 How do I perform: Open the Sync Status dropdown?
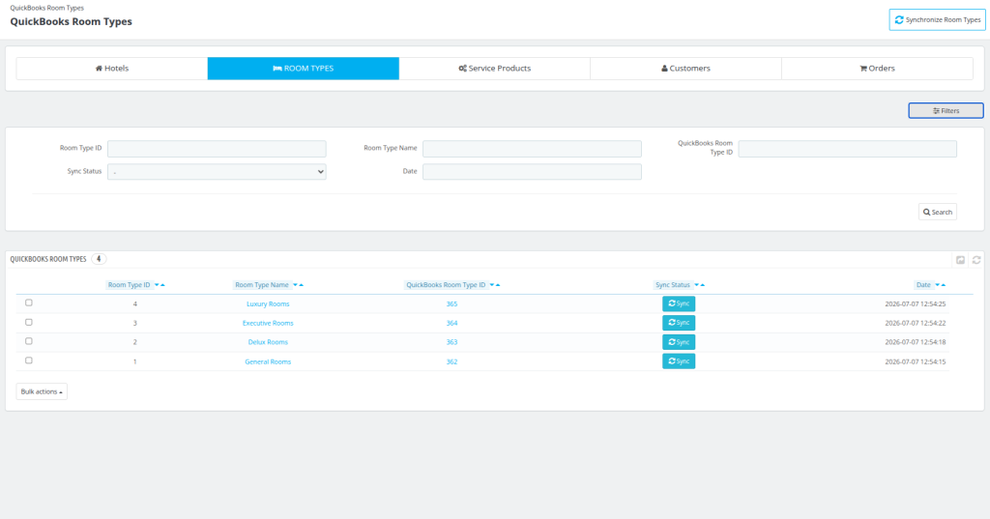pyautogui.click(x=217, y=172)
